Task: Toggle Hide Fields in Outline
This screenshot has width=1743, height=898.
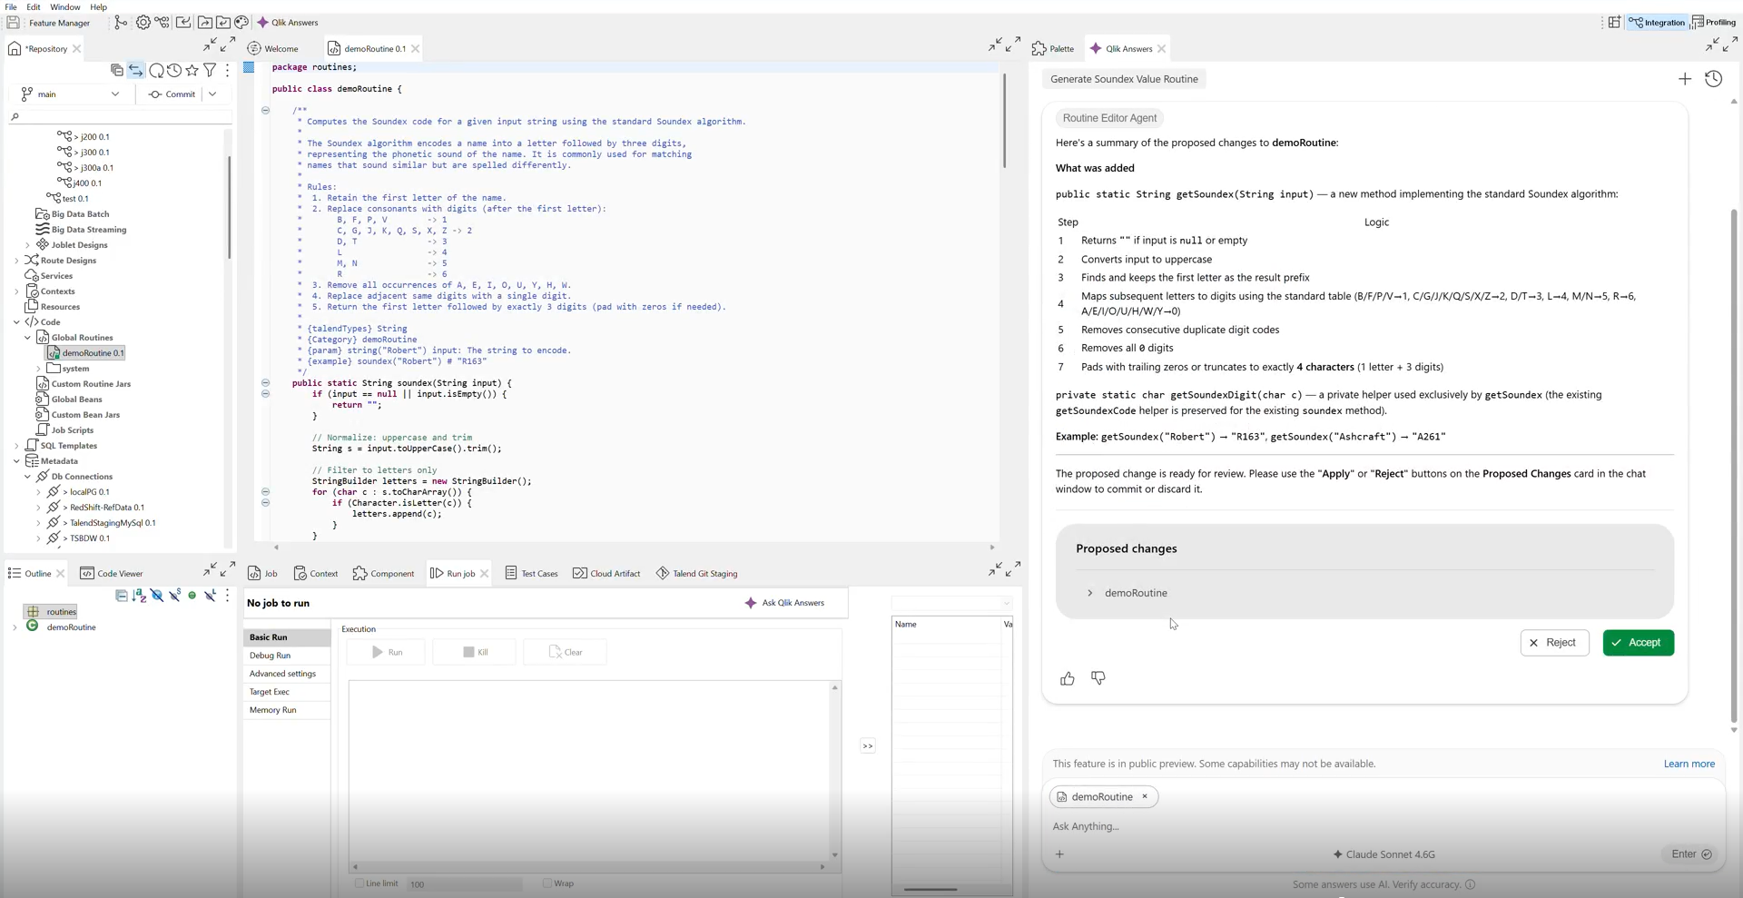Action: [x=157, y=596]
